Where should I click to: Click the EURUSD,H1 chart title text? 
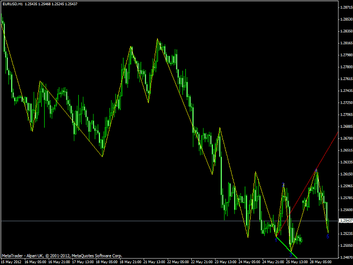pos(12,4)
